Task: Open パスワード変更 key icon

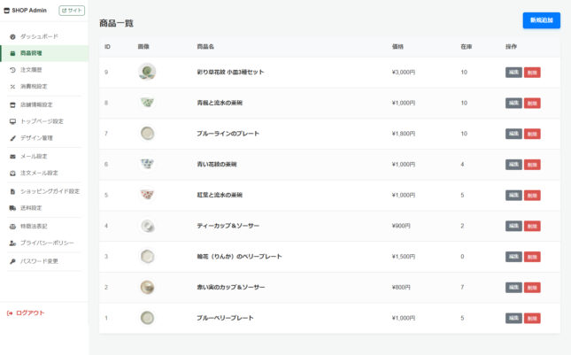Action: [12, 261]
